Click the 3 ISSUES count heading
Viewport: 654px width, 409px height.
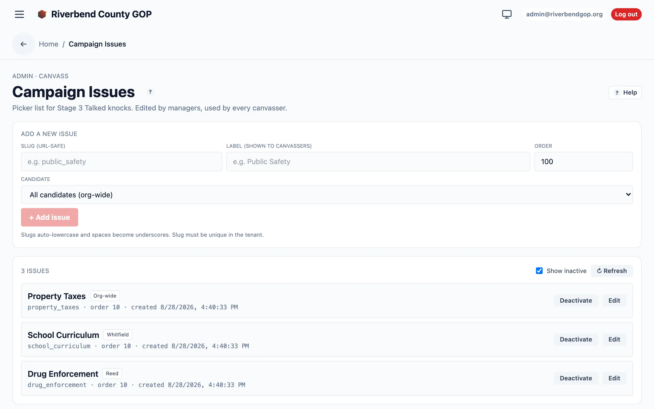(35, 271)
